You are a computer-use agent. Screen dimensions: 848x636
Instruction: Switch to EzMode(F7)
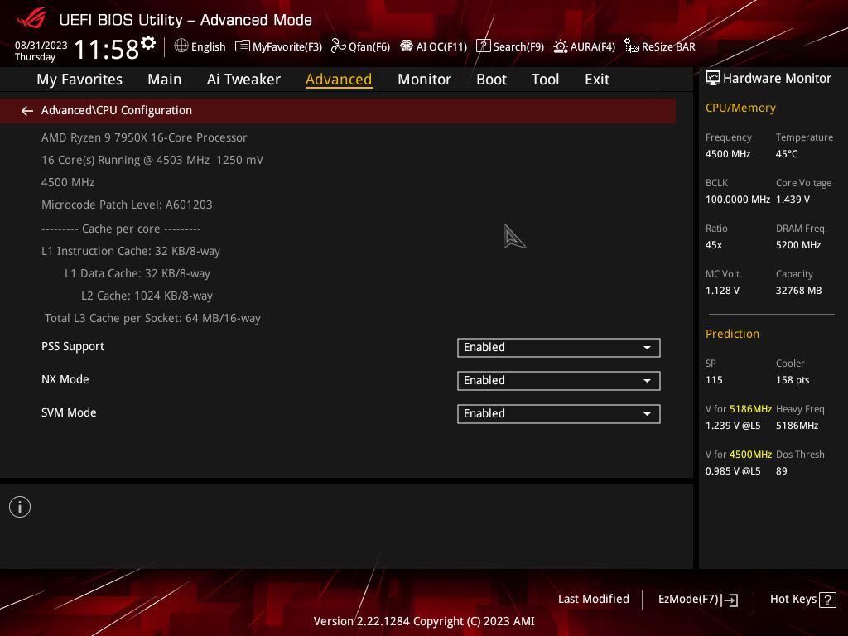click(x=698, y=600)
